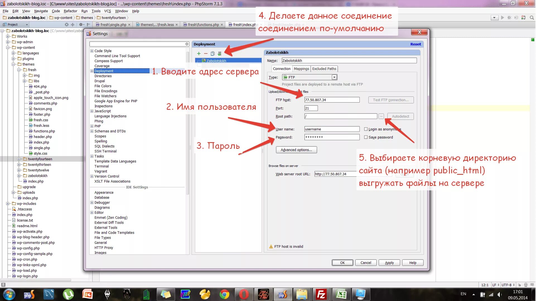
Task: Click the Advanced options button
Action: [x=296, y=150]
